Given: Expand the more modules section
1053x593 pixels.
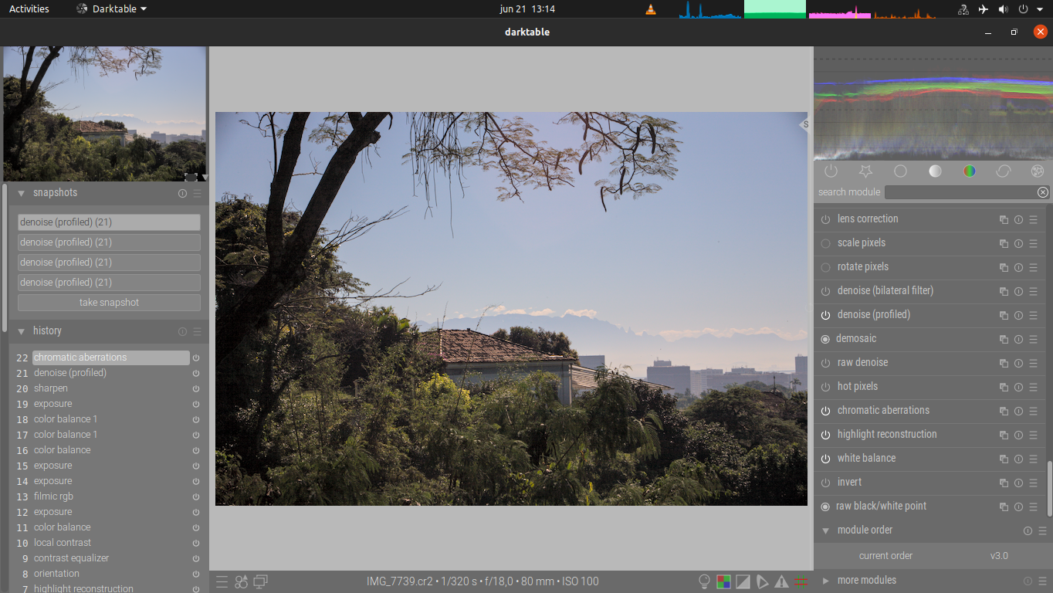Looking at the screenshot, I should [825, 581].
